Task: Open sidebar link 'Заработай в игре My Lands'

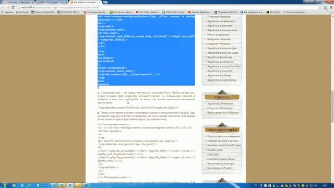Action: click(x=223, y=53)
